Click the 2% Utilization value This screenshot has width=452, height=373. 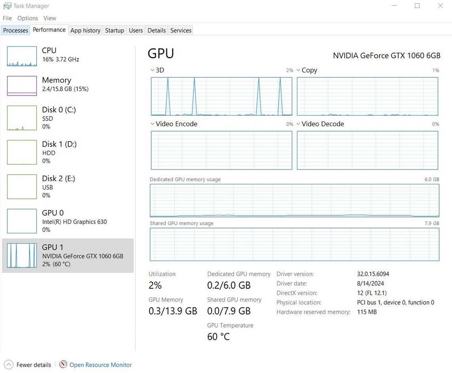tap(155, 285)
